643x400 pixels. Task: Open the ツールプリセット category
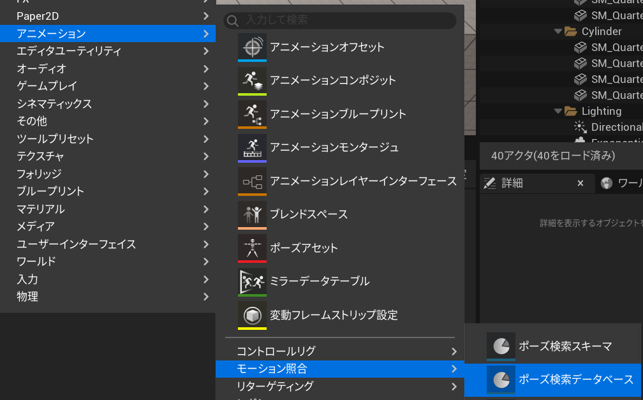(x=107, y=139)
